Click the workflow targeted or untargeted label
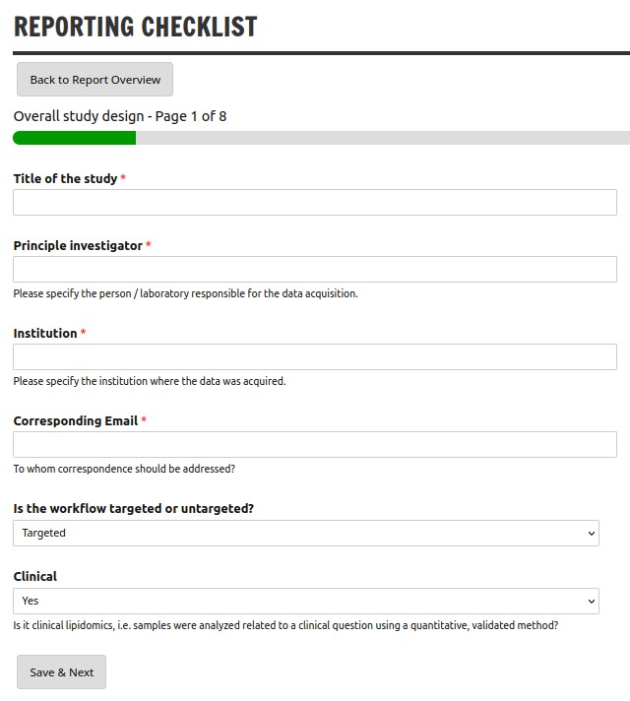630x701 pixels. [x=134, y=508]
